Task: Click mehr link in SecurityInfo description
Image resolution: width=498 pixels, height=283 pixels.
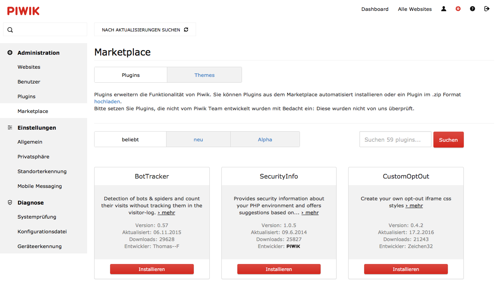Action: coord(310,213)
